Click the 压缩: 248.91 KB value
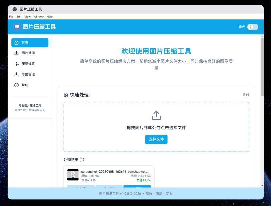The width and height of the screenshot is (271, 206). (141, 176)
